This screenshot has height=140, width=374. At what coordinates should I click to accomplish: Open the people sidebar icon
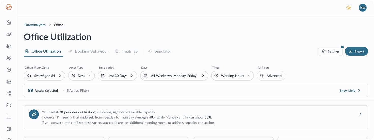tap(9, 58)
